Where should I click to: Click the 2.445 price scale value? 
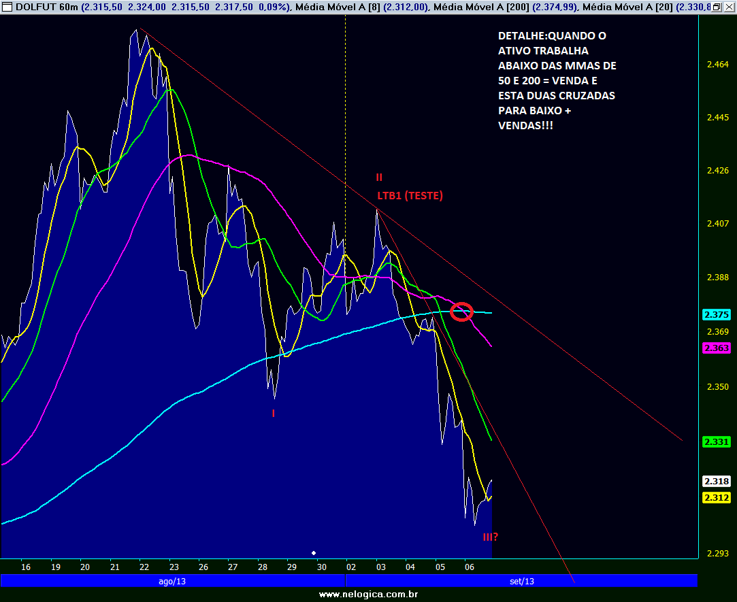[x=718, y=117]
